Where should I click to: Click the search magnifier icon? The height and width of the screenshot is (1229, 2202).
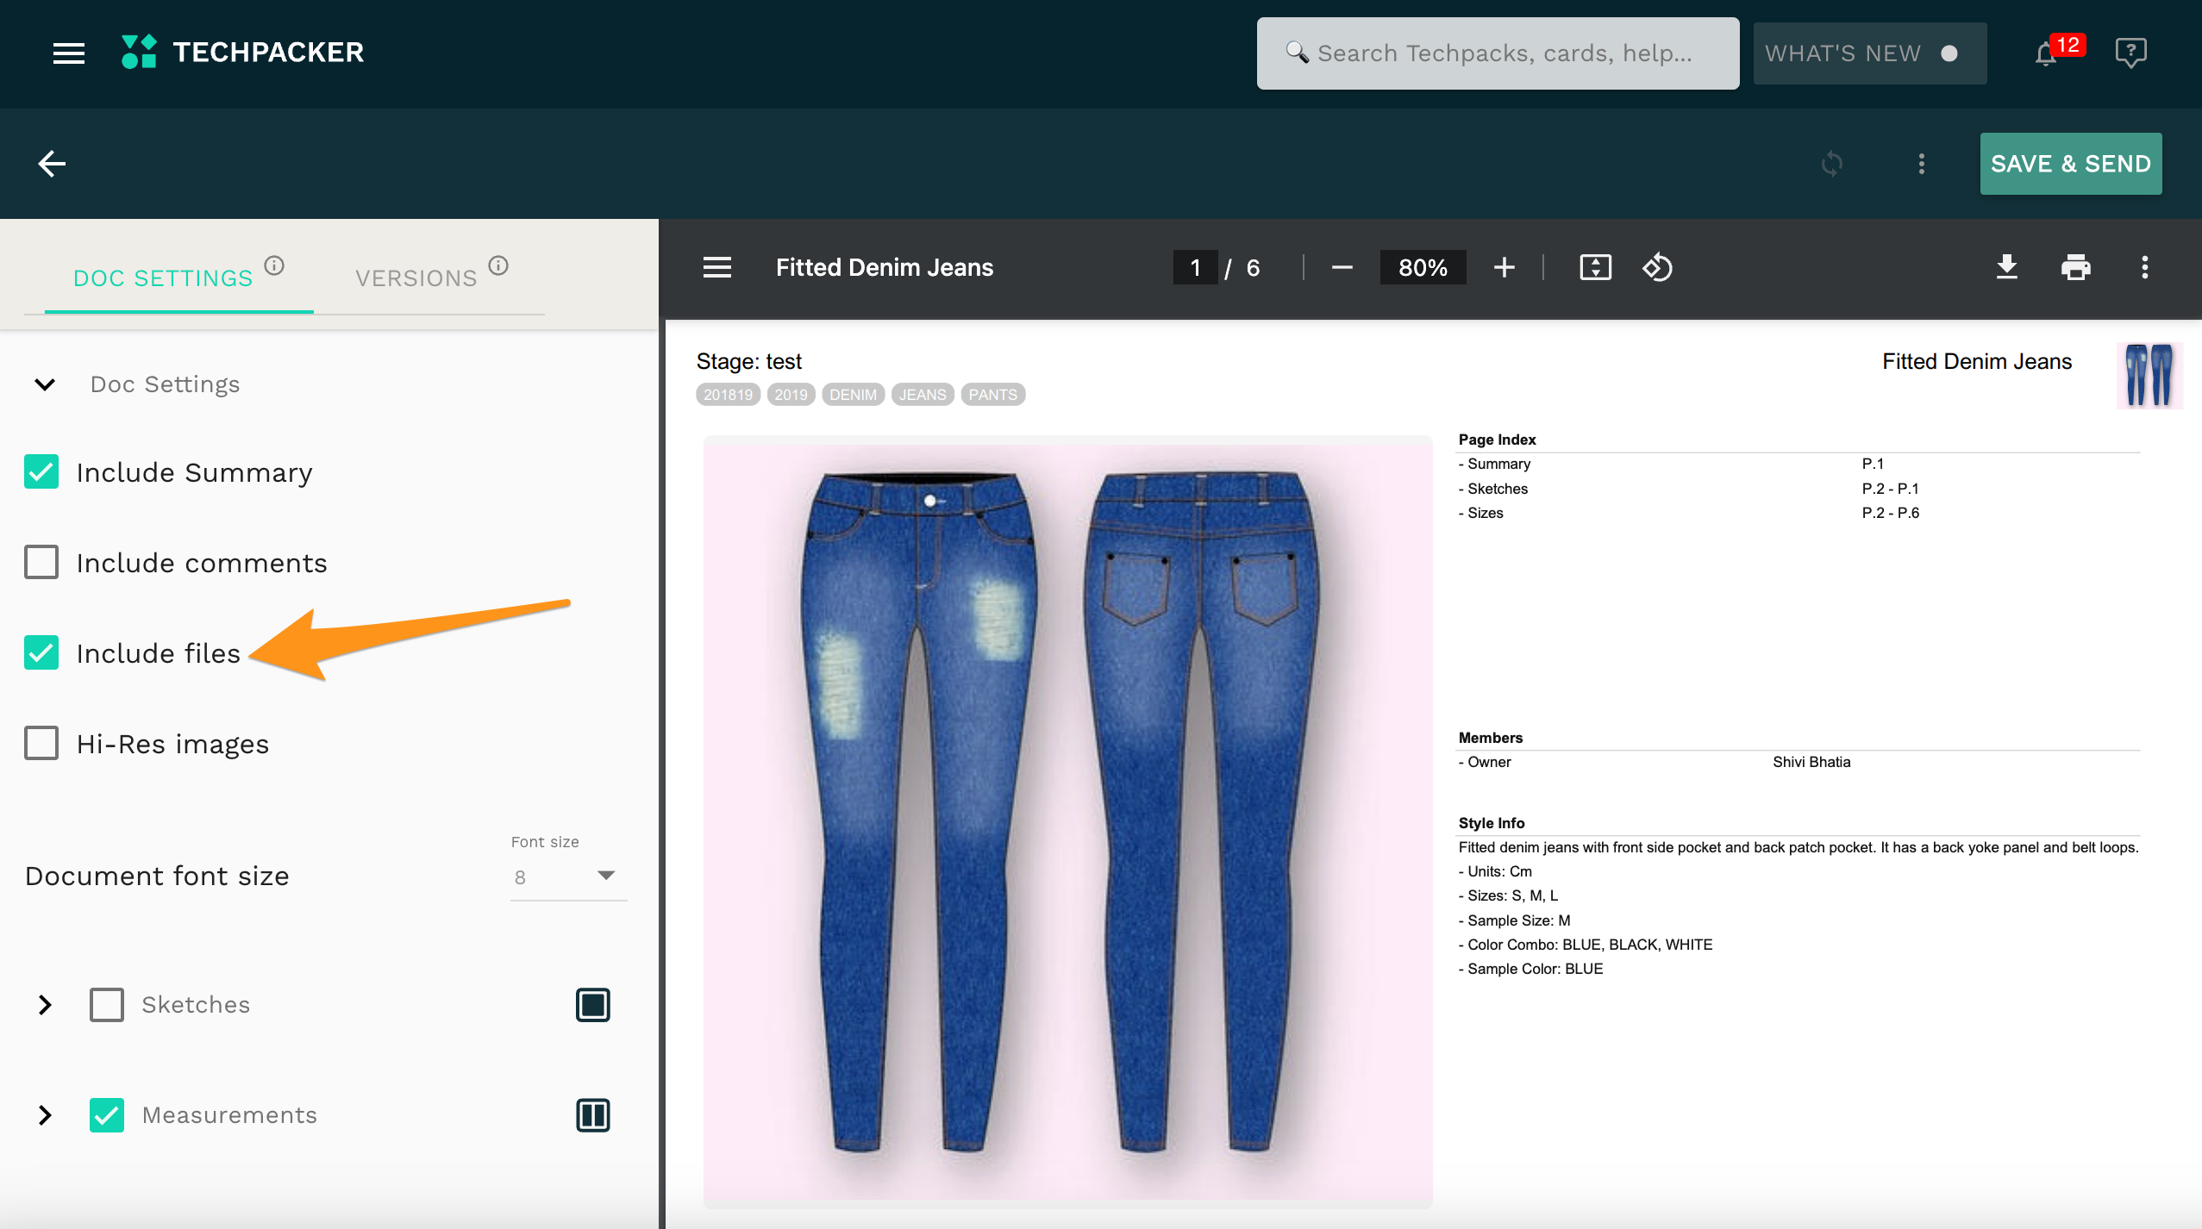[1296, 53]
